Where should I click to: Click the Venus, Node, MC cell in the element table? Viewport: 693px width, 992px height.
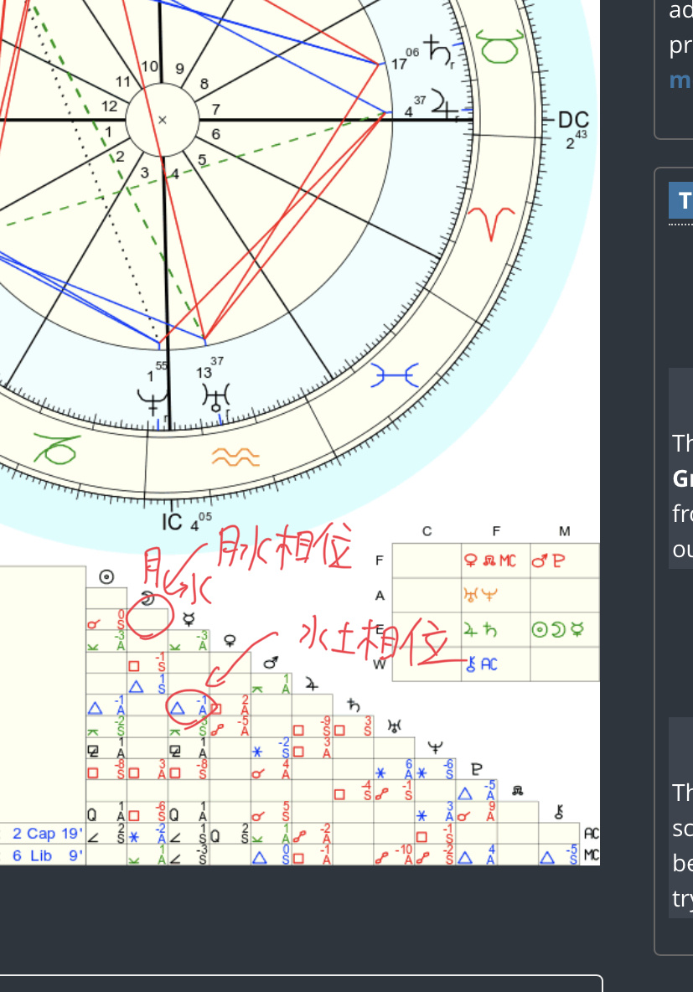point(495,561)
